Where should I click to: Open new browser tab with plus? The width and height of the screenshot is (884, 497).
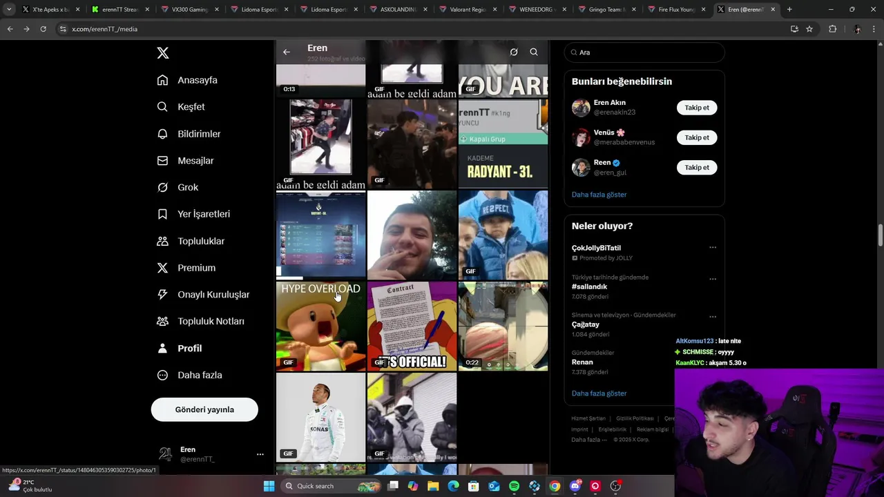[789, 10]
